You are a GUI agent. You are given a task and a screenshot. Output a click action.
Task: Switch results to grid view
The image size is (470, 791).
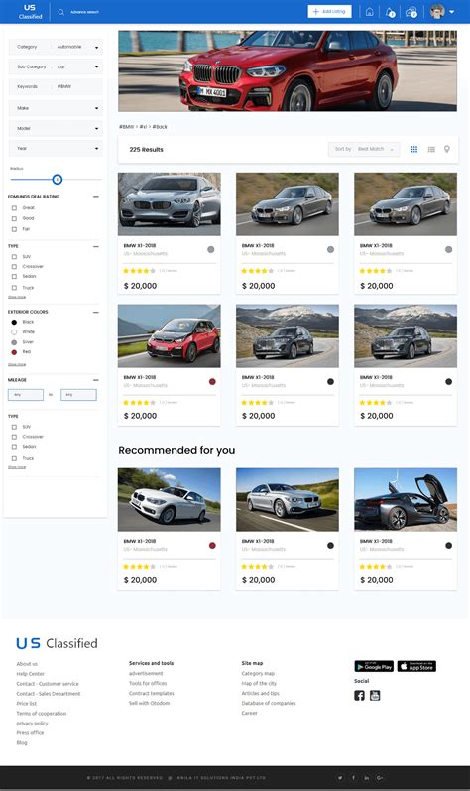click(x=414, y=149)
